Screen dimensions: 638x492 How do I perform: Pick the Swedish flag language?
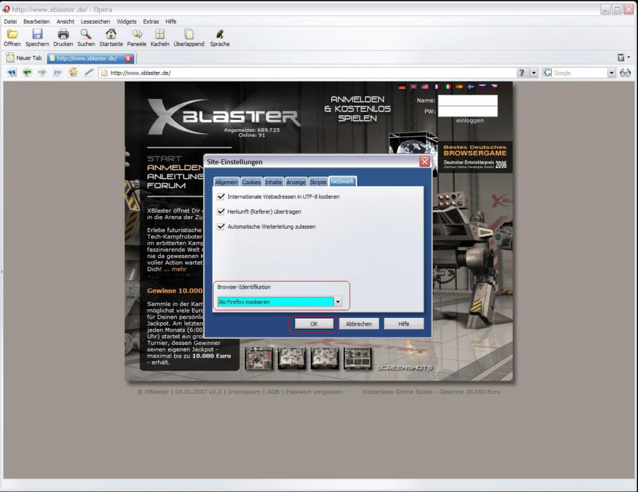click(471, 87)
